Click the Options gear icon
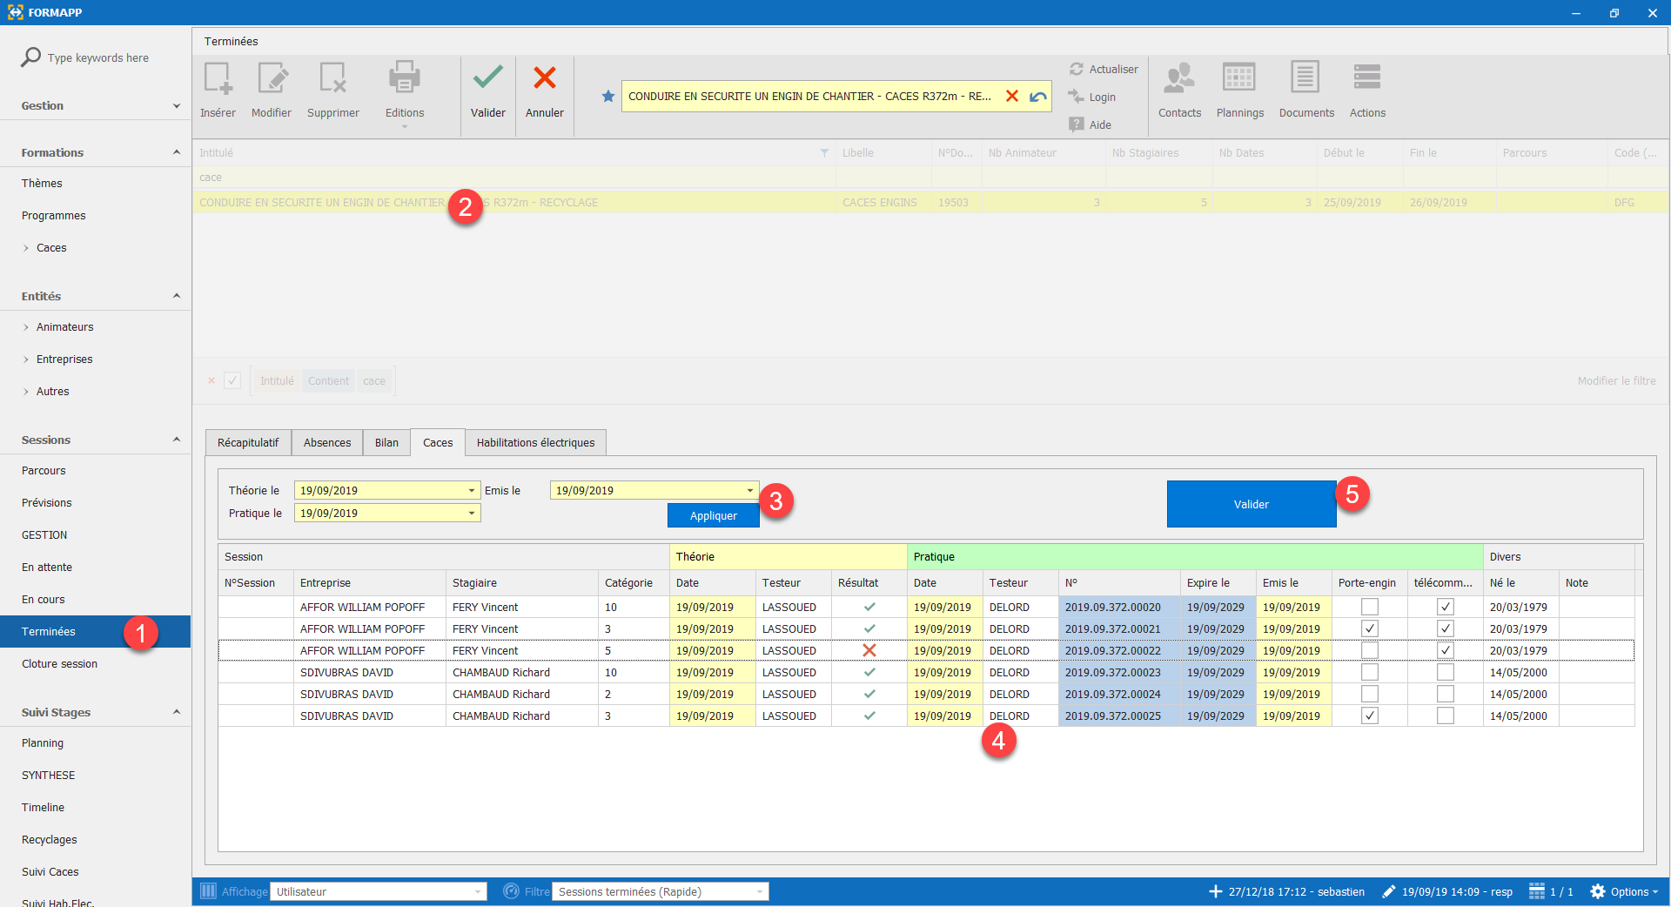1671x907 pixels. pyautogui.click(x=1598, y=891)
